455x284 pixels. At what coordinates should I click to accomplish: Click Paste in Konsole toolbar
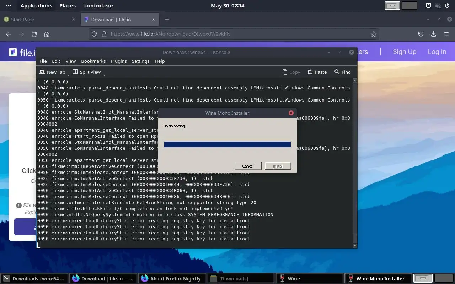pos(317,72)
